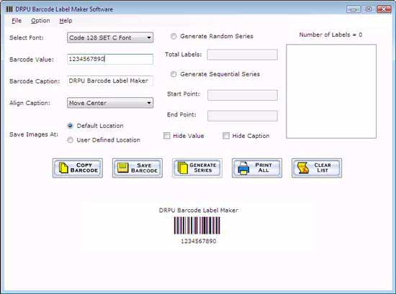Click the End Point input field

tap(243, 116)
